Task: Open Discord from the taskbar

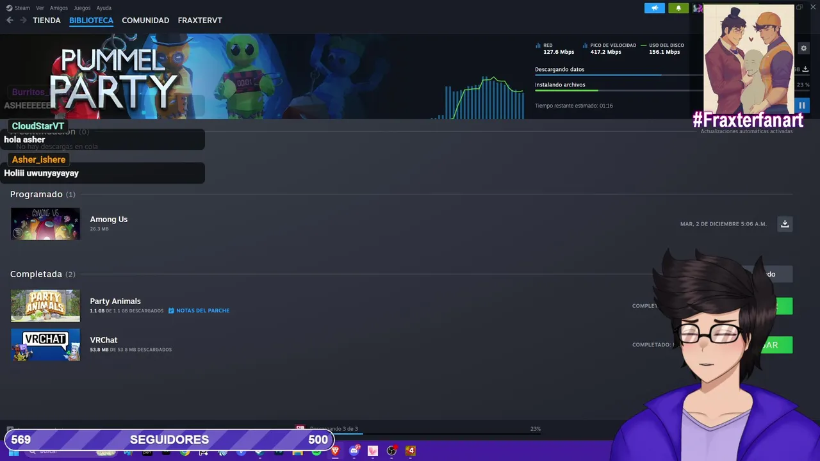Action: pyautogui.click(x=354, y=451)
